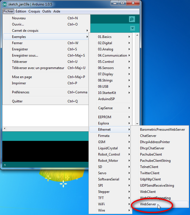Open the Serial Monitor magnifier icon

tap(132, 19)
